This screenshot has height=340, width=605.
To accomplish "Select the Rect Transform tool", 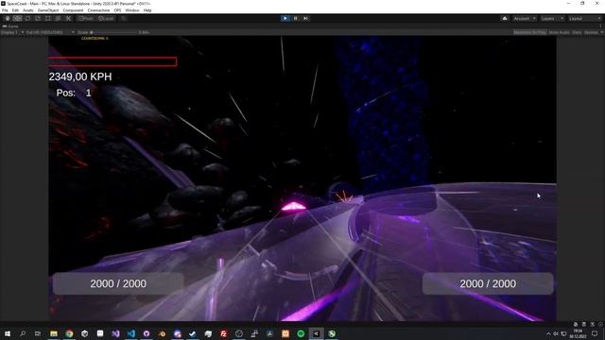I will pos(48,18).
